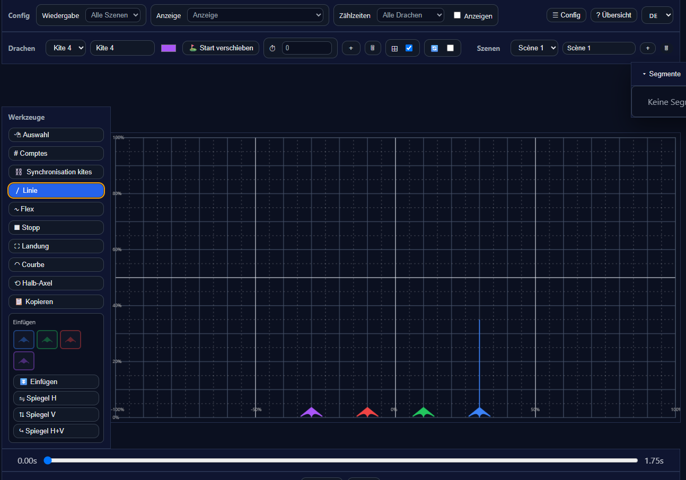Click the Kite 4 name text field
The height and width of the screenshot is (480, 686).
[122, 48]
